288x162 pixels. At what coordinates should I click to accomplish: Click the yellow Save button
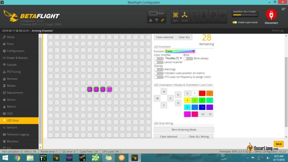[279, 144]
